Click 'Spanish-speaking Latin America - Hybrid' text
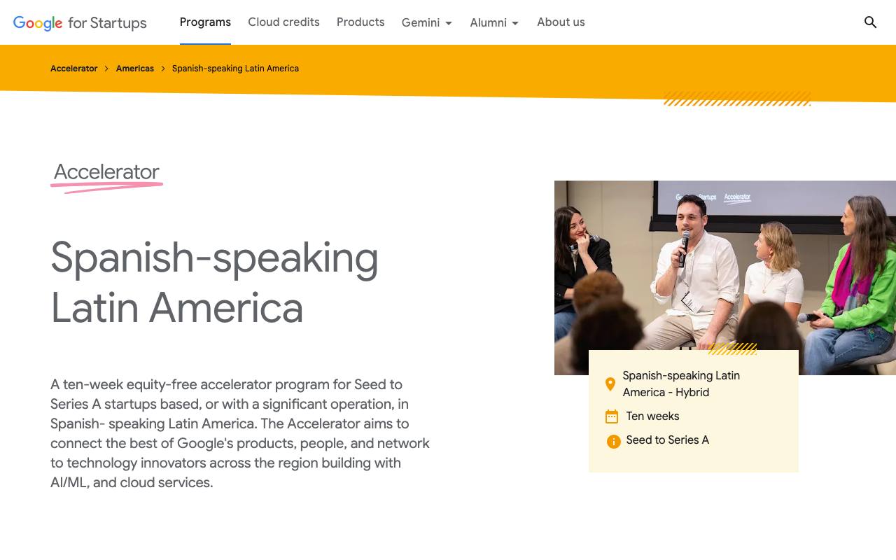 [681, 384]
